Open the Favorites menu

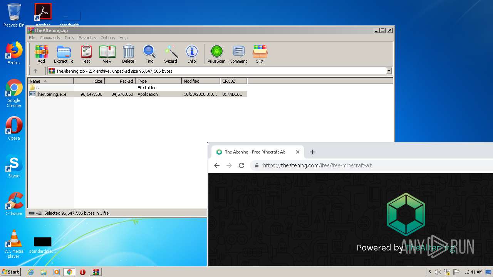tap(87, 38)
